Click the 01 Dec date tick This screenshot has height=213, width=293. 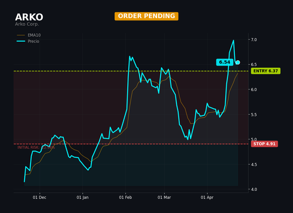click(39, 197)
